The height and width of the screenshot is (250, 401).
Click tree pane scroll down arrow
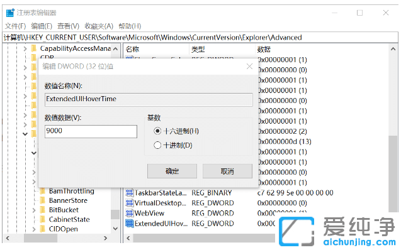[x=115, y=228]
